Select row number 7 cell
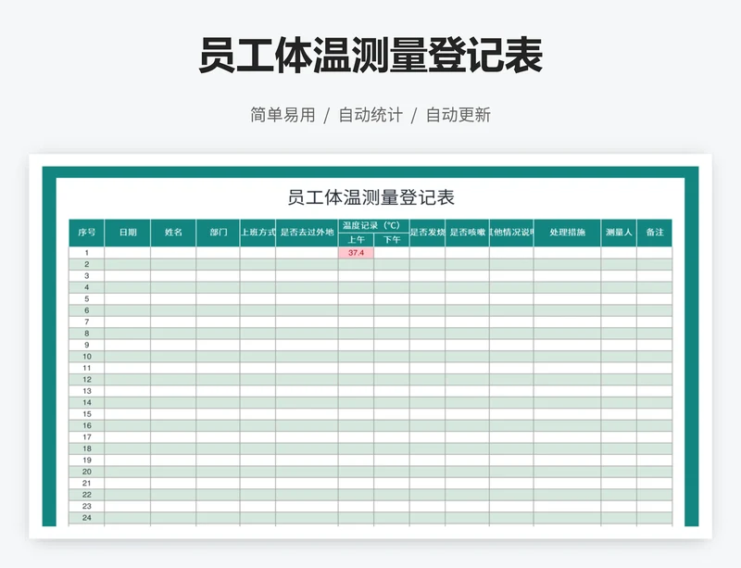 [x=86, y=322]
